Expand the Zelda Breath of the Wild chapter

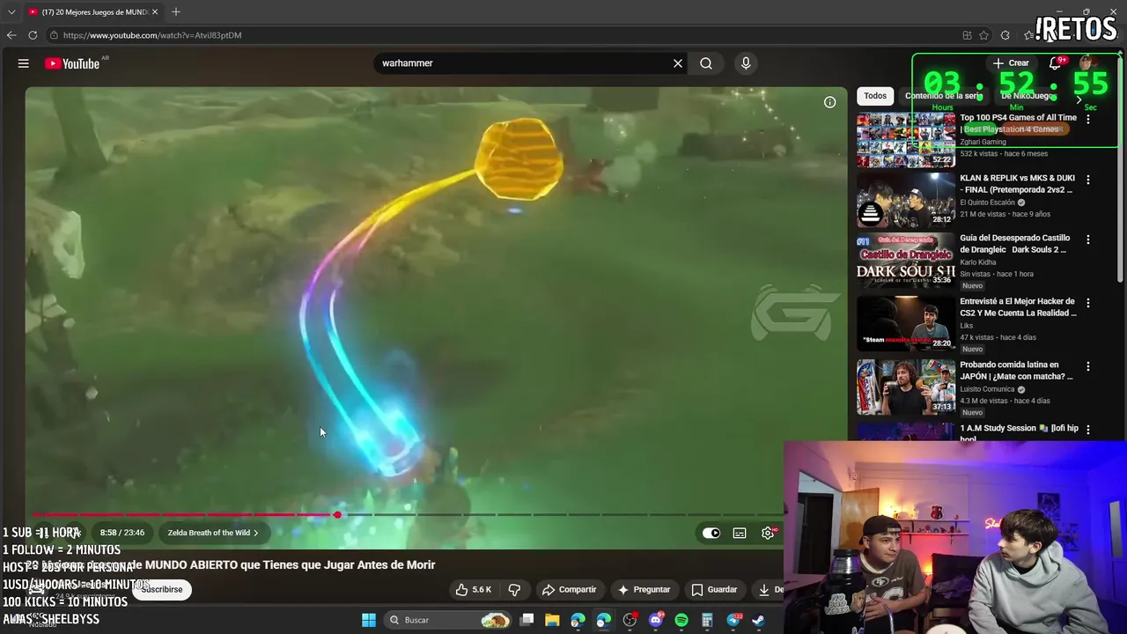[213, 533]
